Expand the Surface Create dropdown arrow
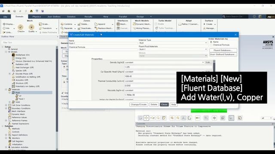Screen dimensions: 275x154 [x=215, y=24]
